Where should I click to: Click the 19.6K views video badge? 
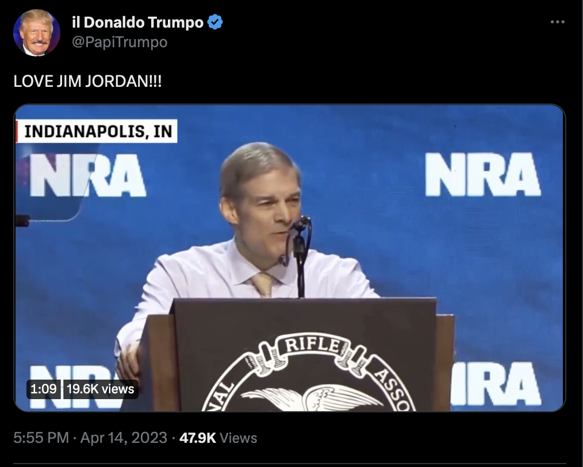point(101,389)
